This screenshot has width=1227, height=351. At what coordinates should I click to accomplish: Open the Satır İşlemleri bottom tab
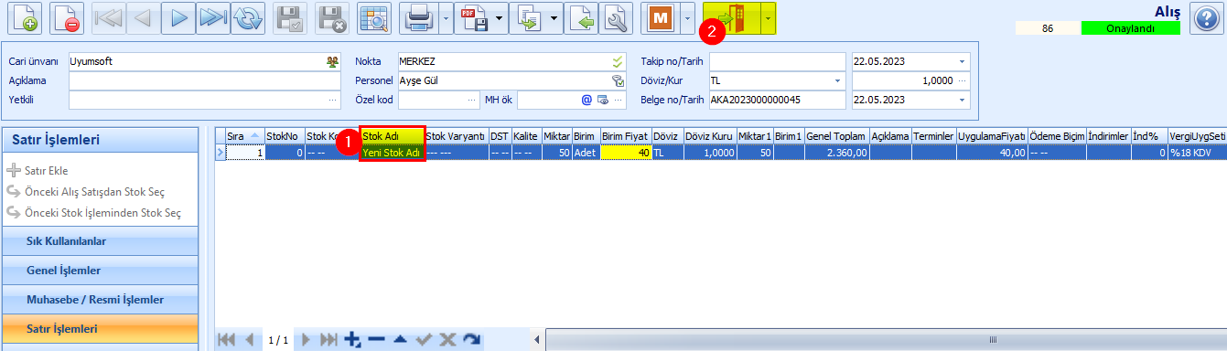click(100, 328)
